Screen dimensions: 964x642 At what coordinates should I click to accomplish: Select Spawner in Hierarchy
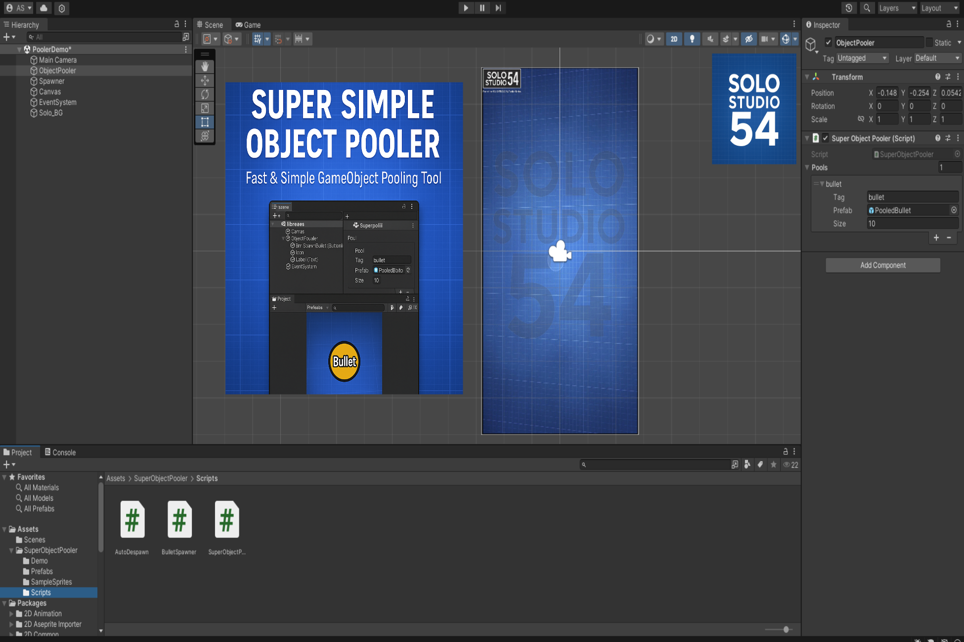tap(51, 81)
